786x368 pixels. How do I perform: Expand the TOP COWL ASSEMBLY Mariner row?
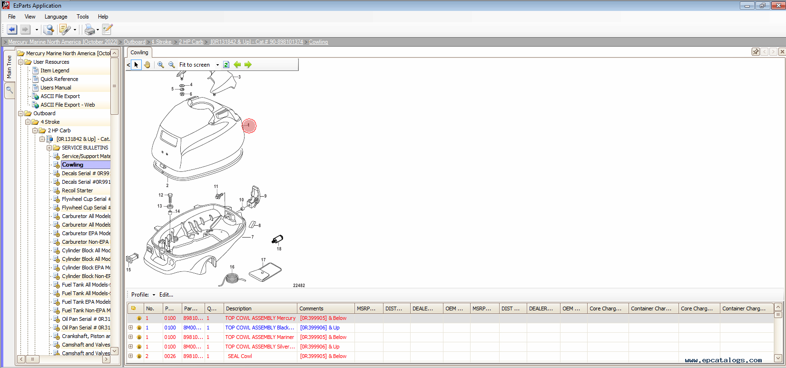[x=131, y=337]
